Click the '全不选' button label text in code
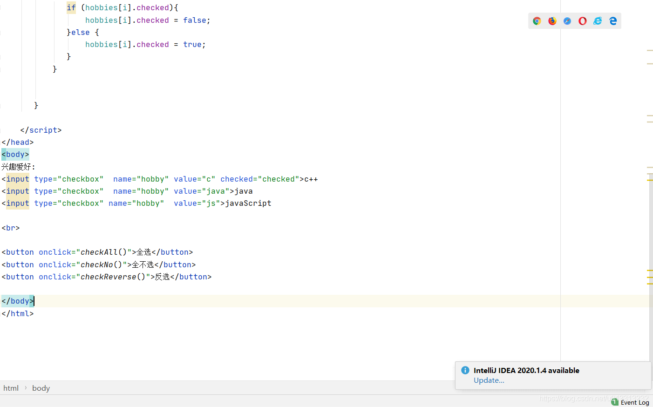653x407 pixels. tap(143, 265)
